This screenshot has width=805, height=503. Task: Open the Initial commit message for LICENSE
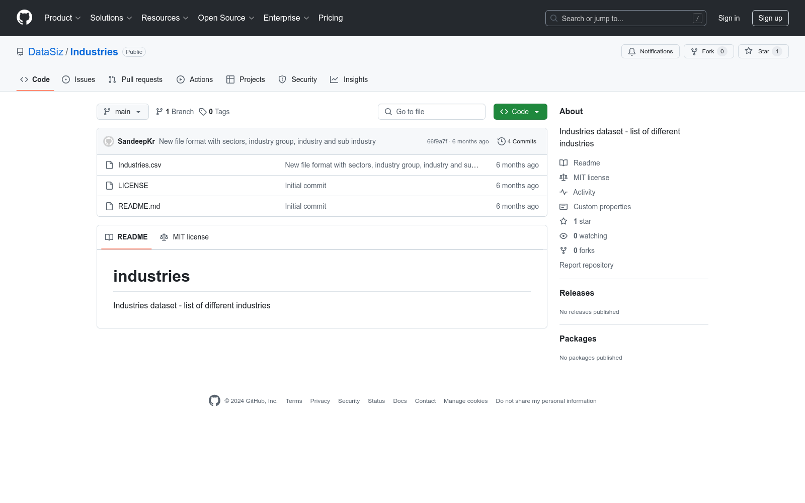click(x=305, y=186)
